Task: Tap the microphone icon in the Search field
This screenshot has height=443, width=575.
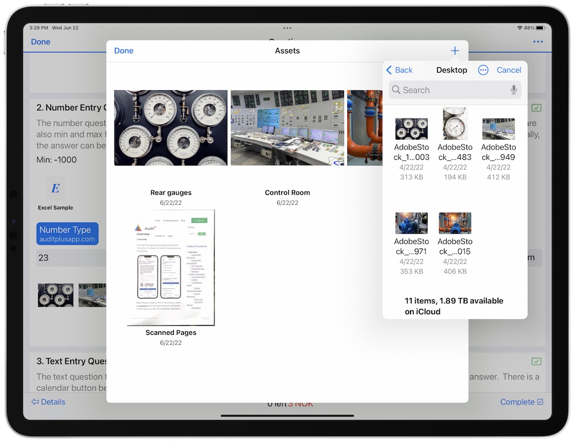Action: click(513, 90)
